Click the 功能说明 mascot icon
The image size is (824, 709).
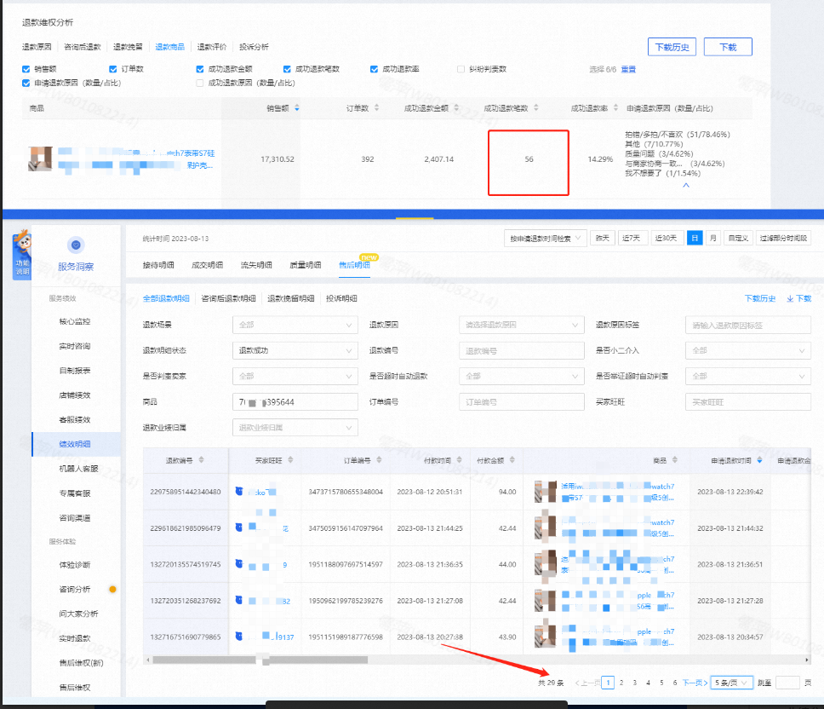22,254
